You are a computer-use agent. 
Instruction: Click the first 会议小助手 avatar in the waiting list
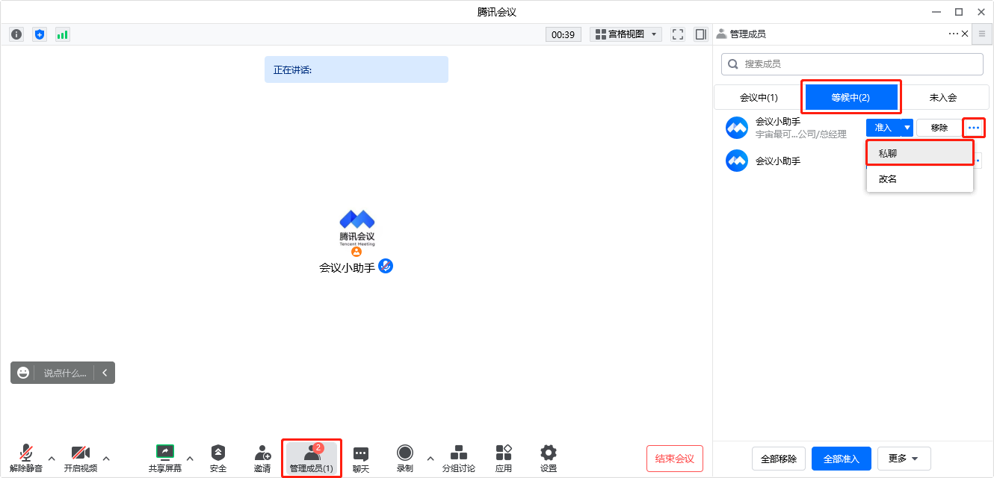click(x=737, y=128)
